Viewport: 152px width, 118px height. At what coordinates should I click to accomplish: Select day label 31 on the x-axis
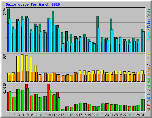coord(142,115)
